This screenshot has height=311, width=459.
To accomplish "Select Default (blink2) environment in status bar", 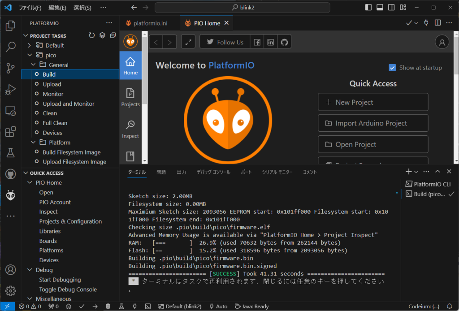I will click(180, 307).
